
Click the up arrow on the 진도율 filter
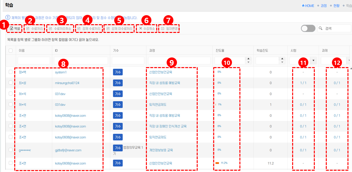click(248, 59)
